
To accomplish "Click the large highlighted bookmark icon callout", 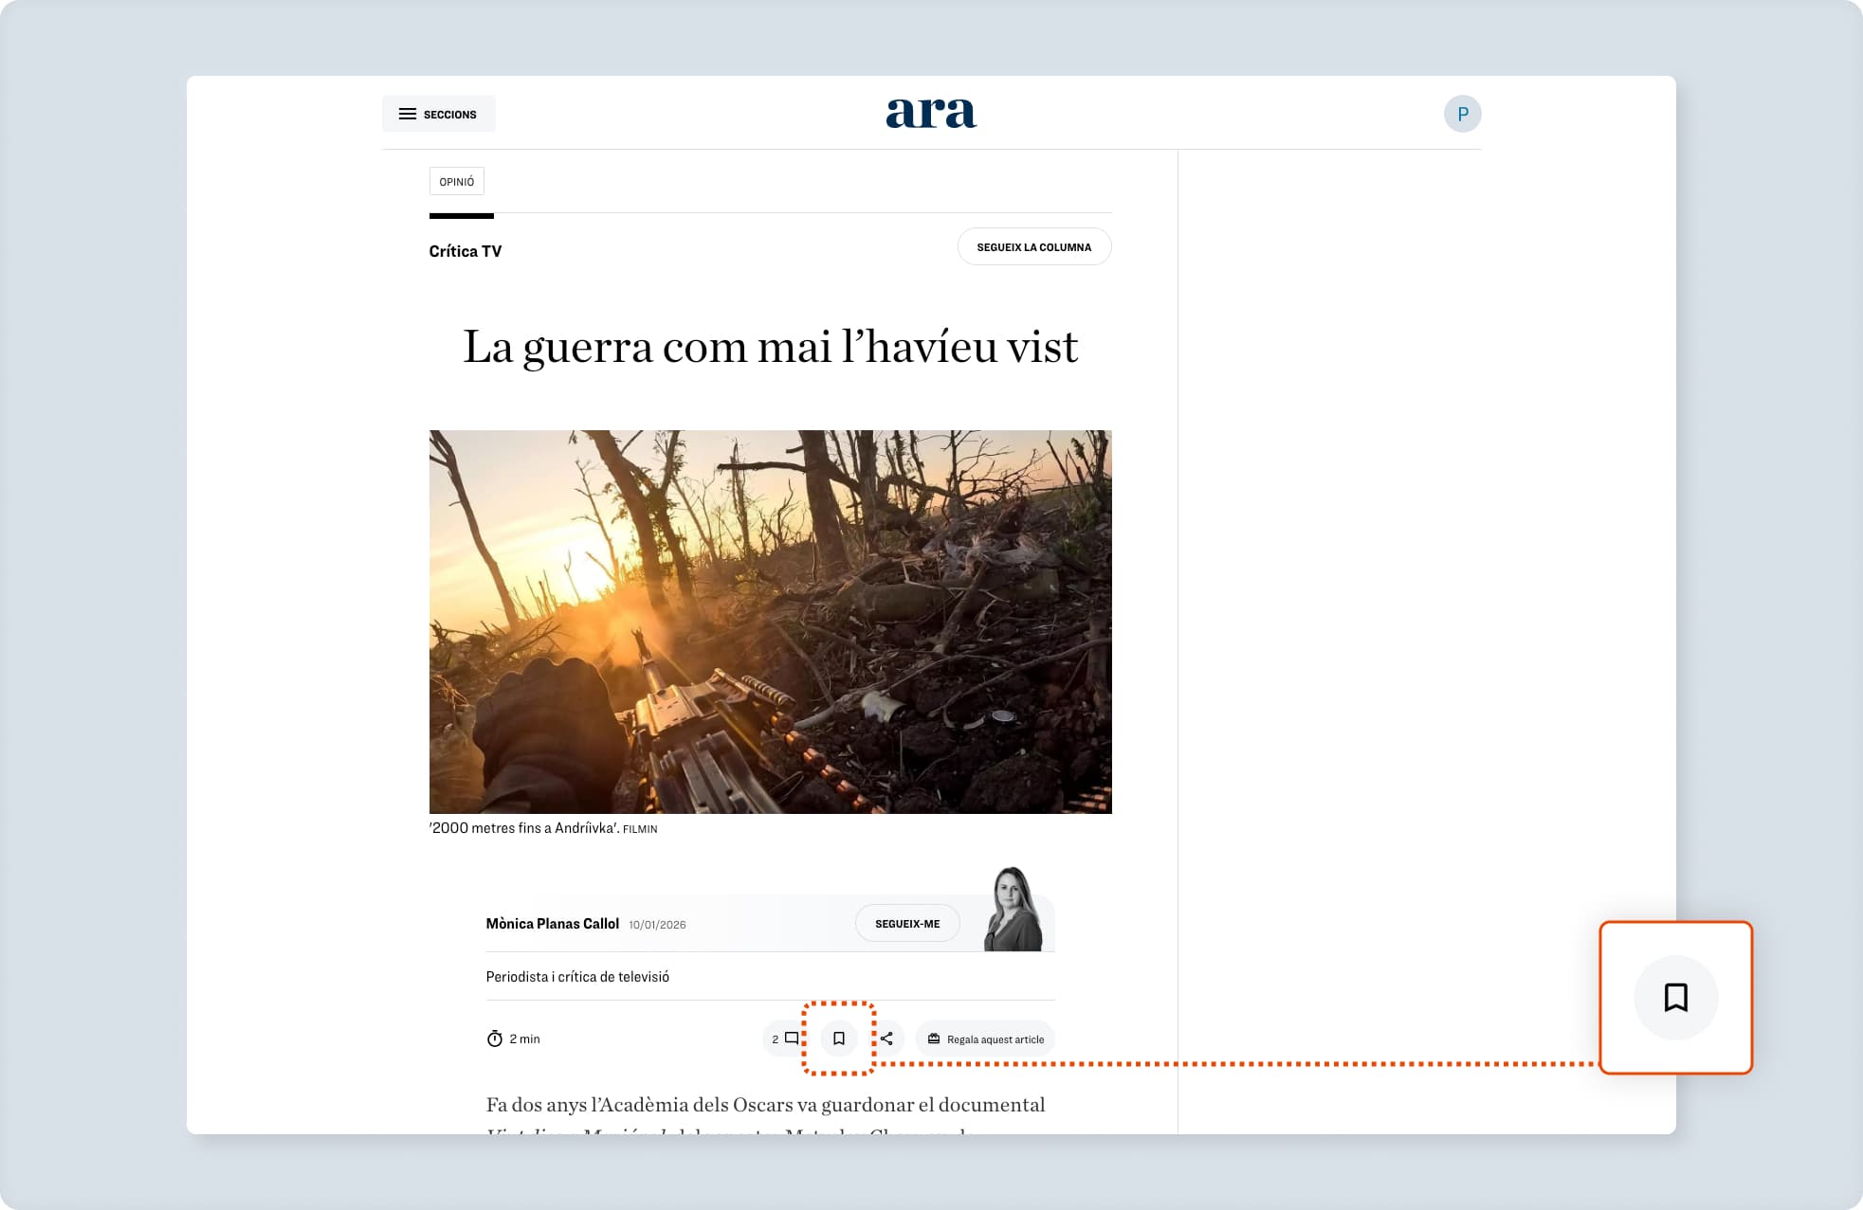I will (x=1674, y=998).
